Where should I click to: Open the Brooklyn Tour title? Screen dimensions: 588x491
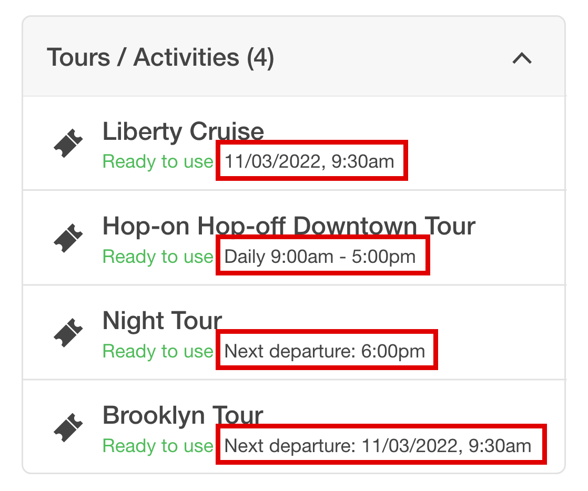point(183,416)
